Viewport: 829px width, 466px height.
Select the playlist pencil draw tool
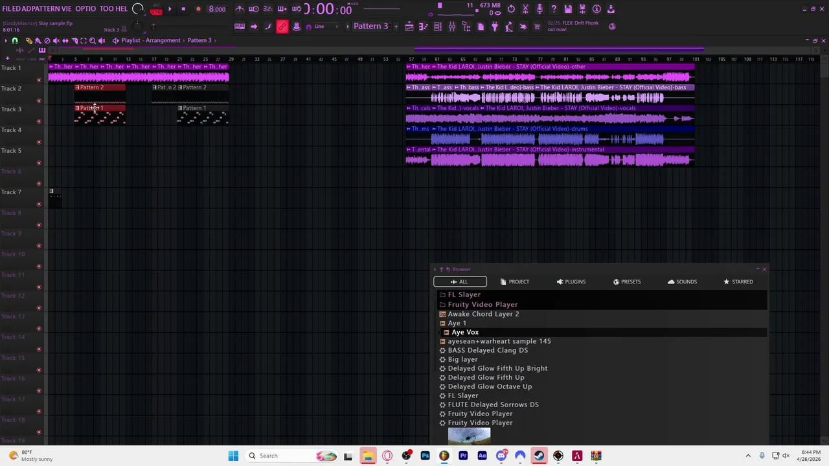tap(29, 41)
